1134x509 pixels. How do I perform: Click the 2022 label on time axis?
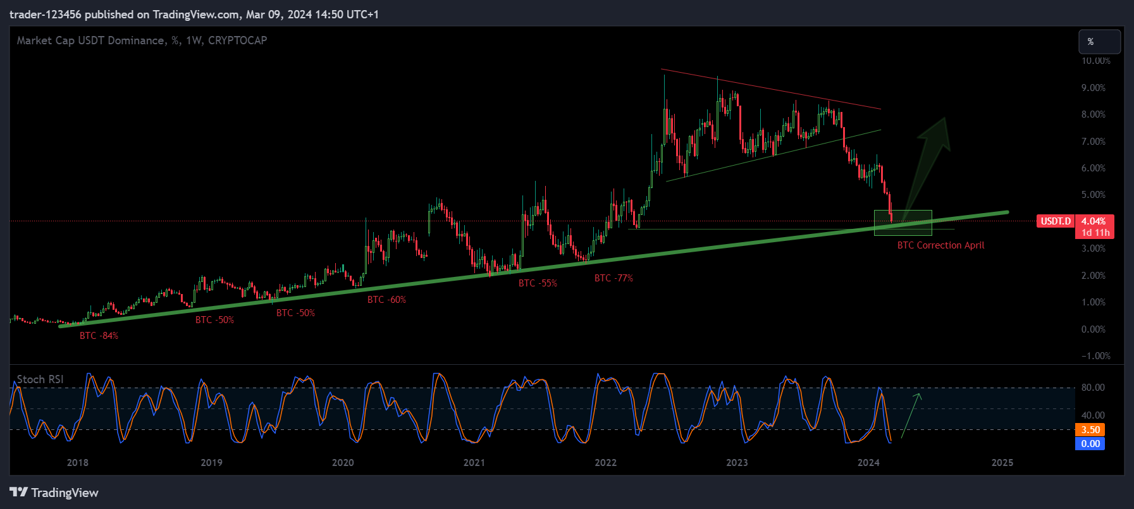(x=605, y=463)
